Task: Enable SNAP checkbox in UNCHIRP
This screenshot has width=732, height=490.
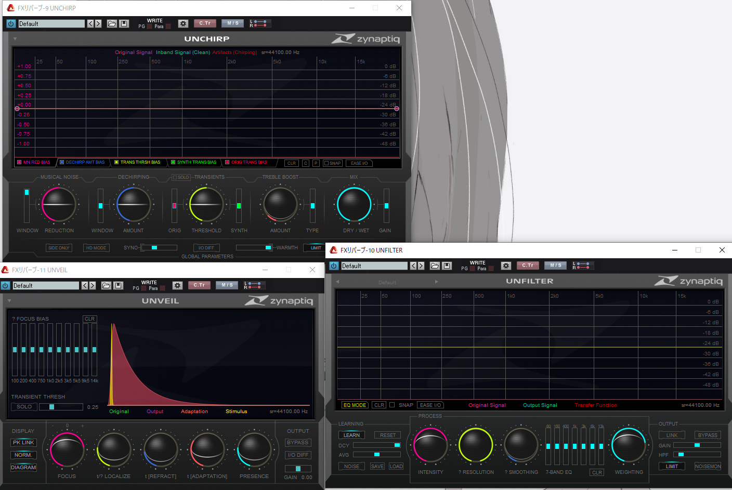Action: click(326, 163)
